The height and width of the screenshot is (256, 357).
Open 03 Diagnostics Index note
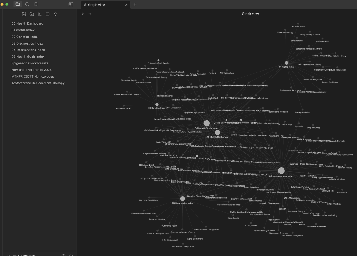click(27, 43)
